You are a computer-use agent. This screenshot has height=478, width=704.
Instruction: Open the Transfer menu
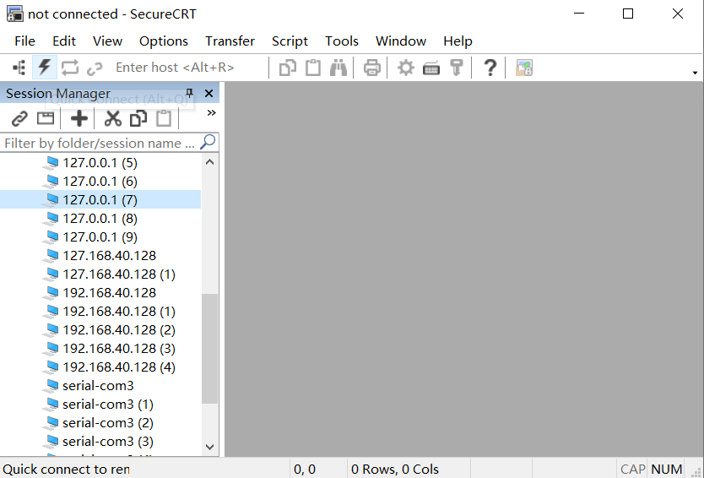coord(230,41)
